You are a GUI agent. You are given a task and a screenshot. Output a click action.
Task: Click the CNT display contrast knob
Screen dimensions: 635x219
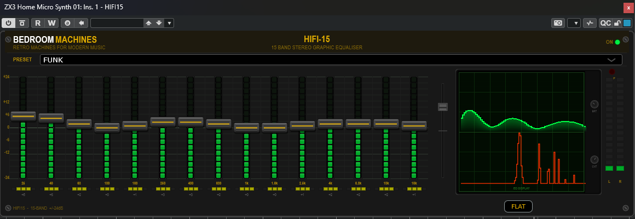pyautogui.click(x=594, y=159)
